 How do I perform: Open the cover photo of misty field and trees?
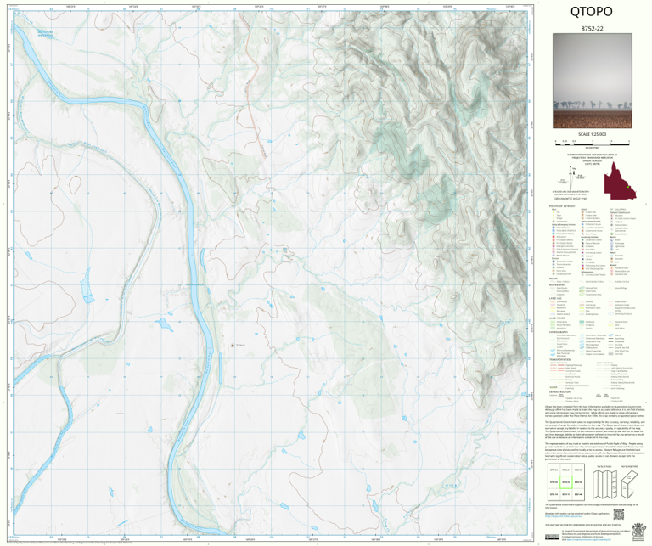point(592,81)
